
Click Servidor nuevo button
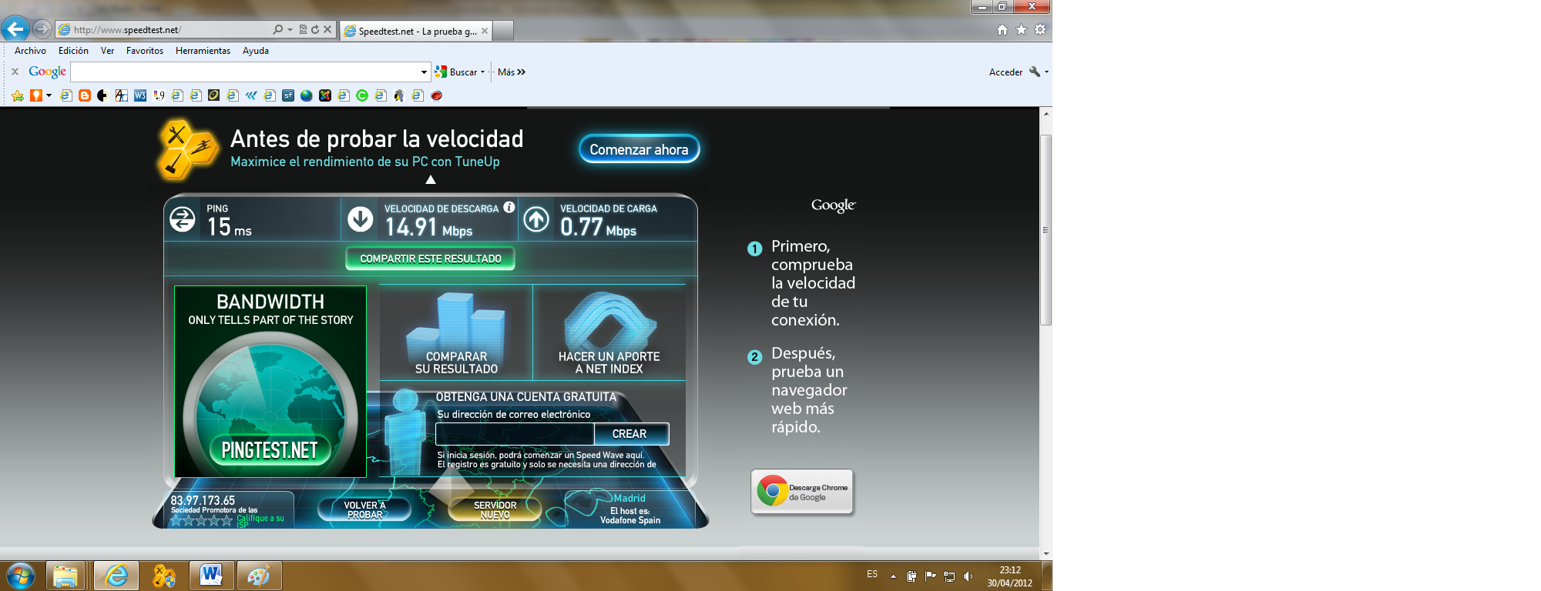click(x=495, y=509)
